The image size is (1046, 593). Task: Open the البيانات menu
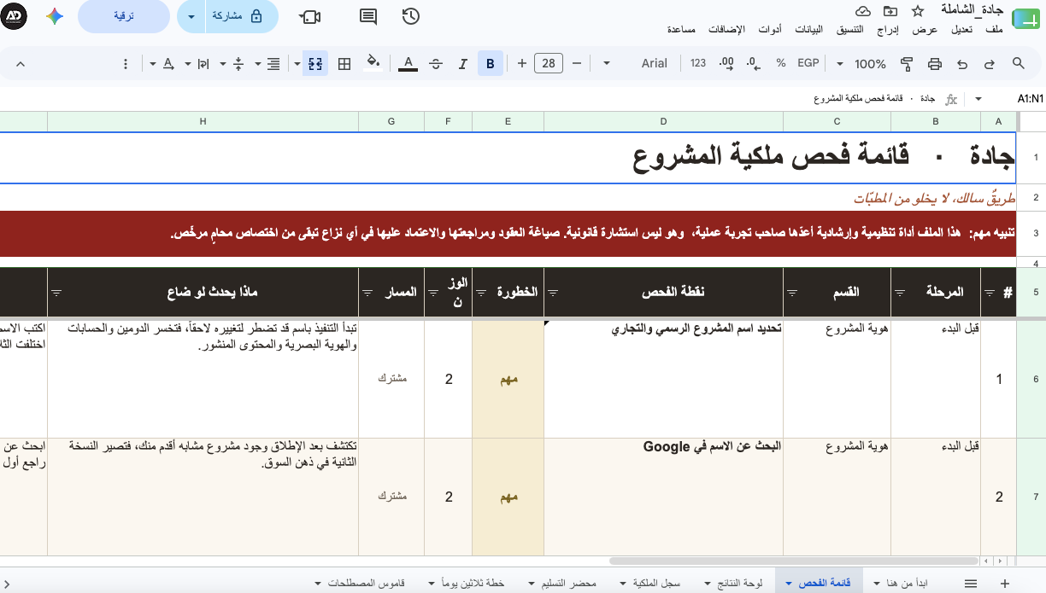808,30
